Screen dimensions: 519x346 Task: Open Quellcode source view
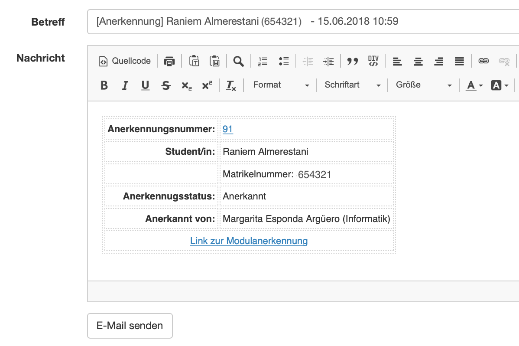(x=125, y=61)
